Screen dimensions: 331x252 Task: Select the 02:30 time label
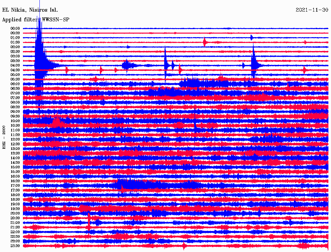pos(15,51)
